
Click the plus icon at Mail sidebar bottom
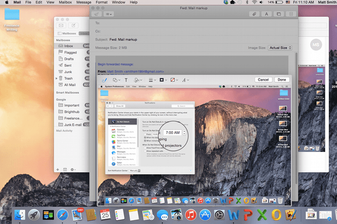tap(58, 170)
